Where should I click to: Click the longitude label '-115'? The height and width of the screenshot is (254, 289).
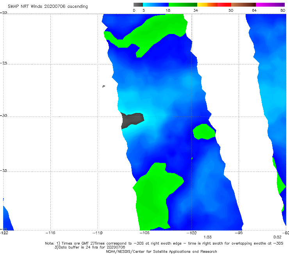click(x=50, y=233)
